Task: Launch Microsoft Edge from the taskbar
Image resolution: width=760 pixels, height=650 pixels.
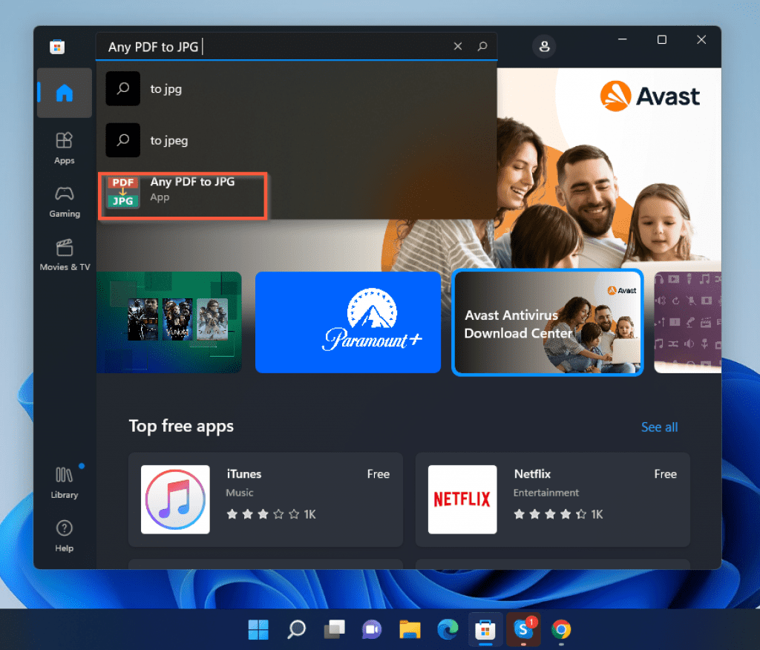Action: [448, 630]
